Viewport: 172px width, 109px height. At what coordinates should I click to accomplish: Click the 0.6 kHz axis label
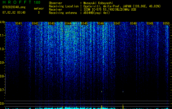tap(2, 104)
